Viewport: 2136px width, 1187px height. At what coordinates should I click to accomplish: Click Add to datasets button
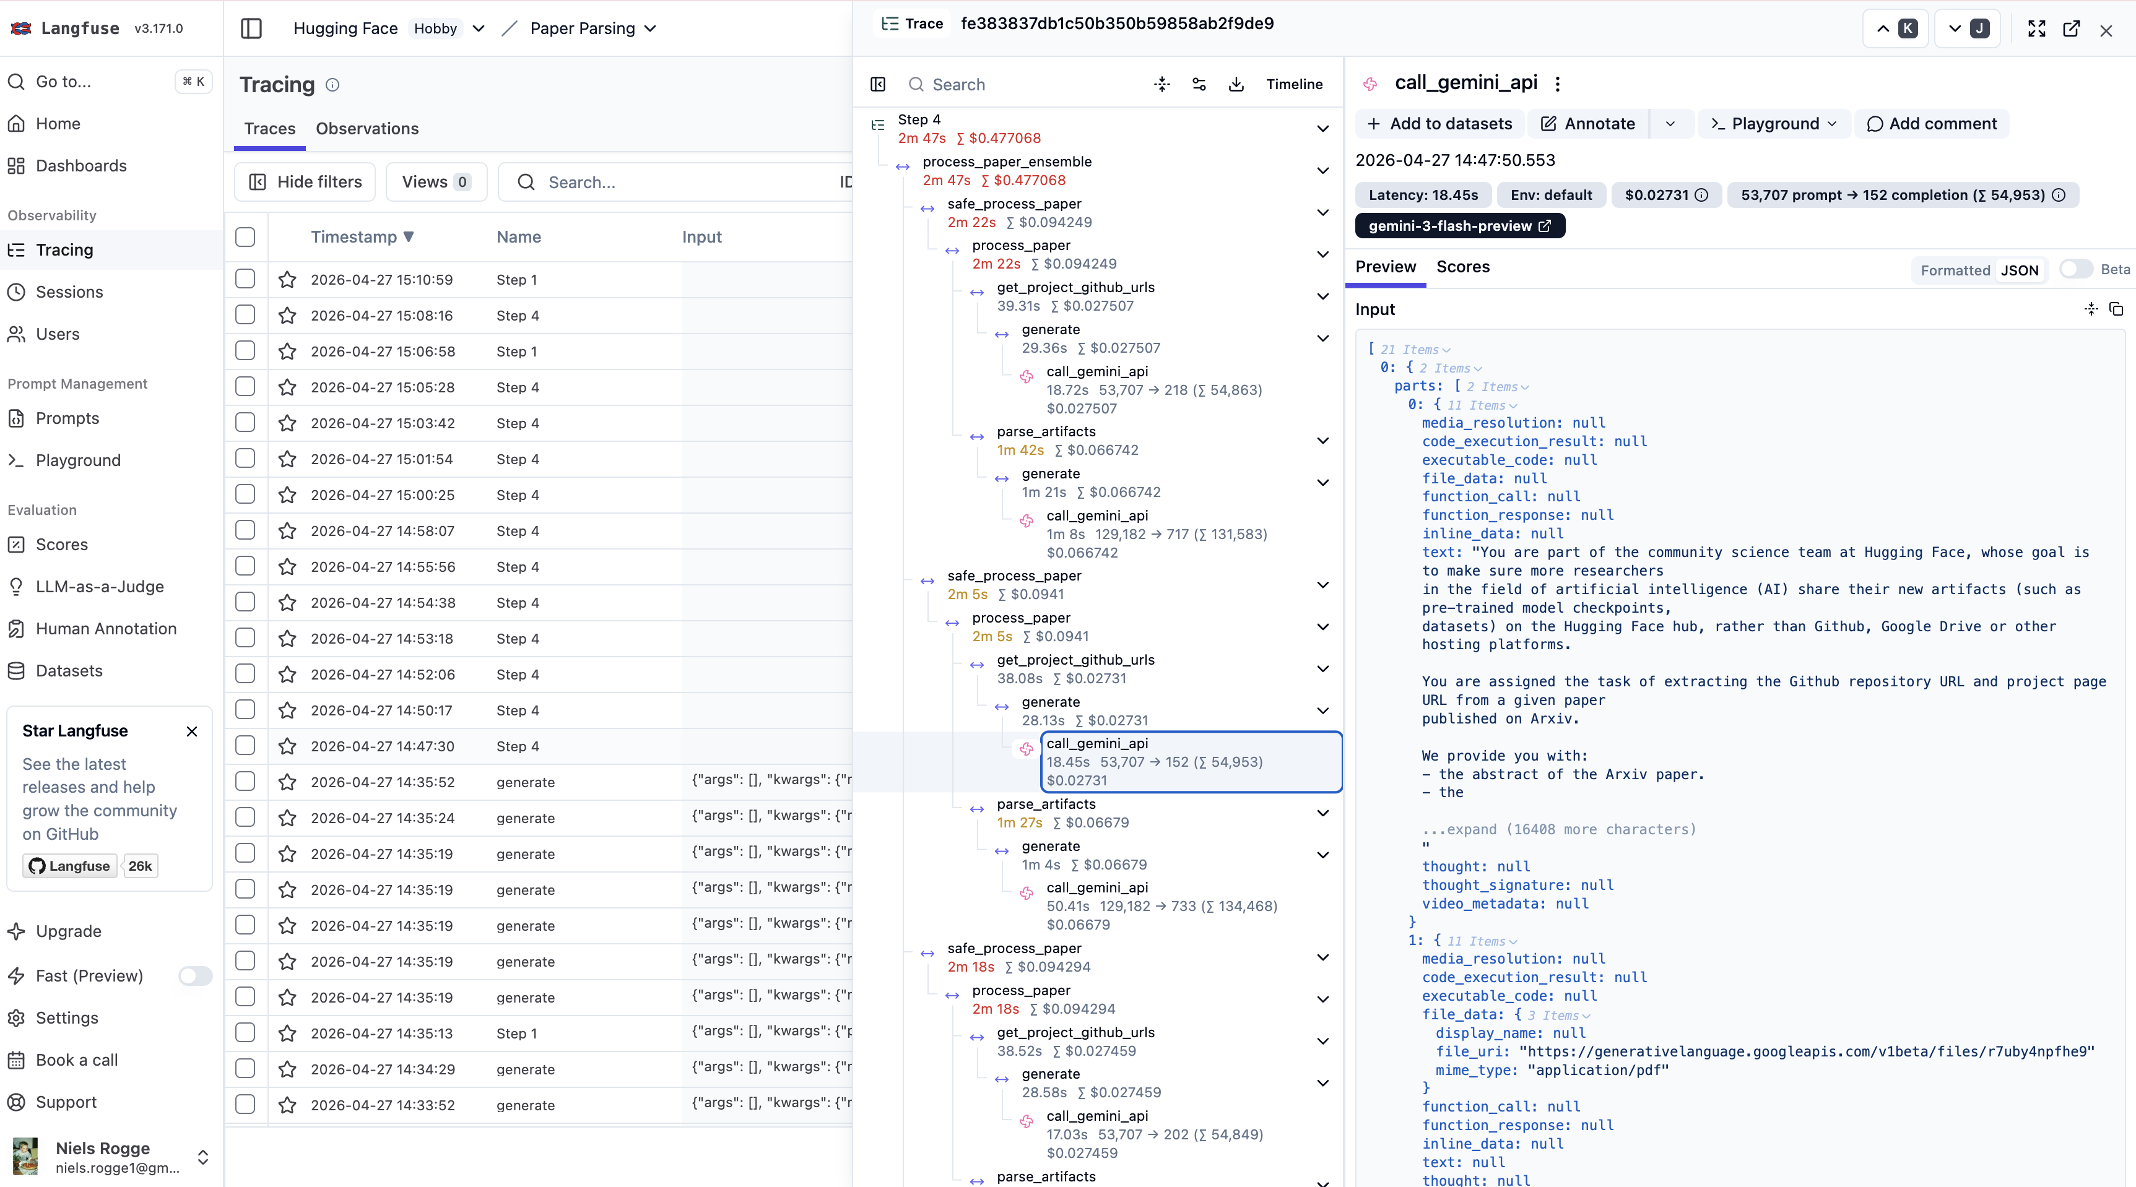coord(1439,124)
